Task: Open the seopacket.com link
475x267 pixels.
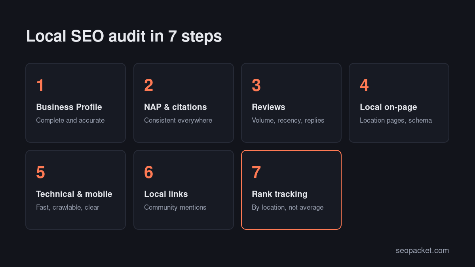Action: tap(422, 250)
